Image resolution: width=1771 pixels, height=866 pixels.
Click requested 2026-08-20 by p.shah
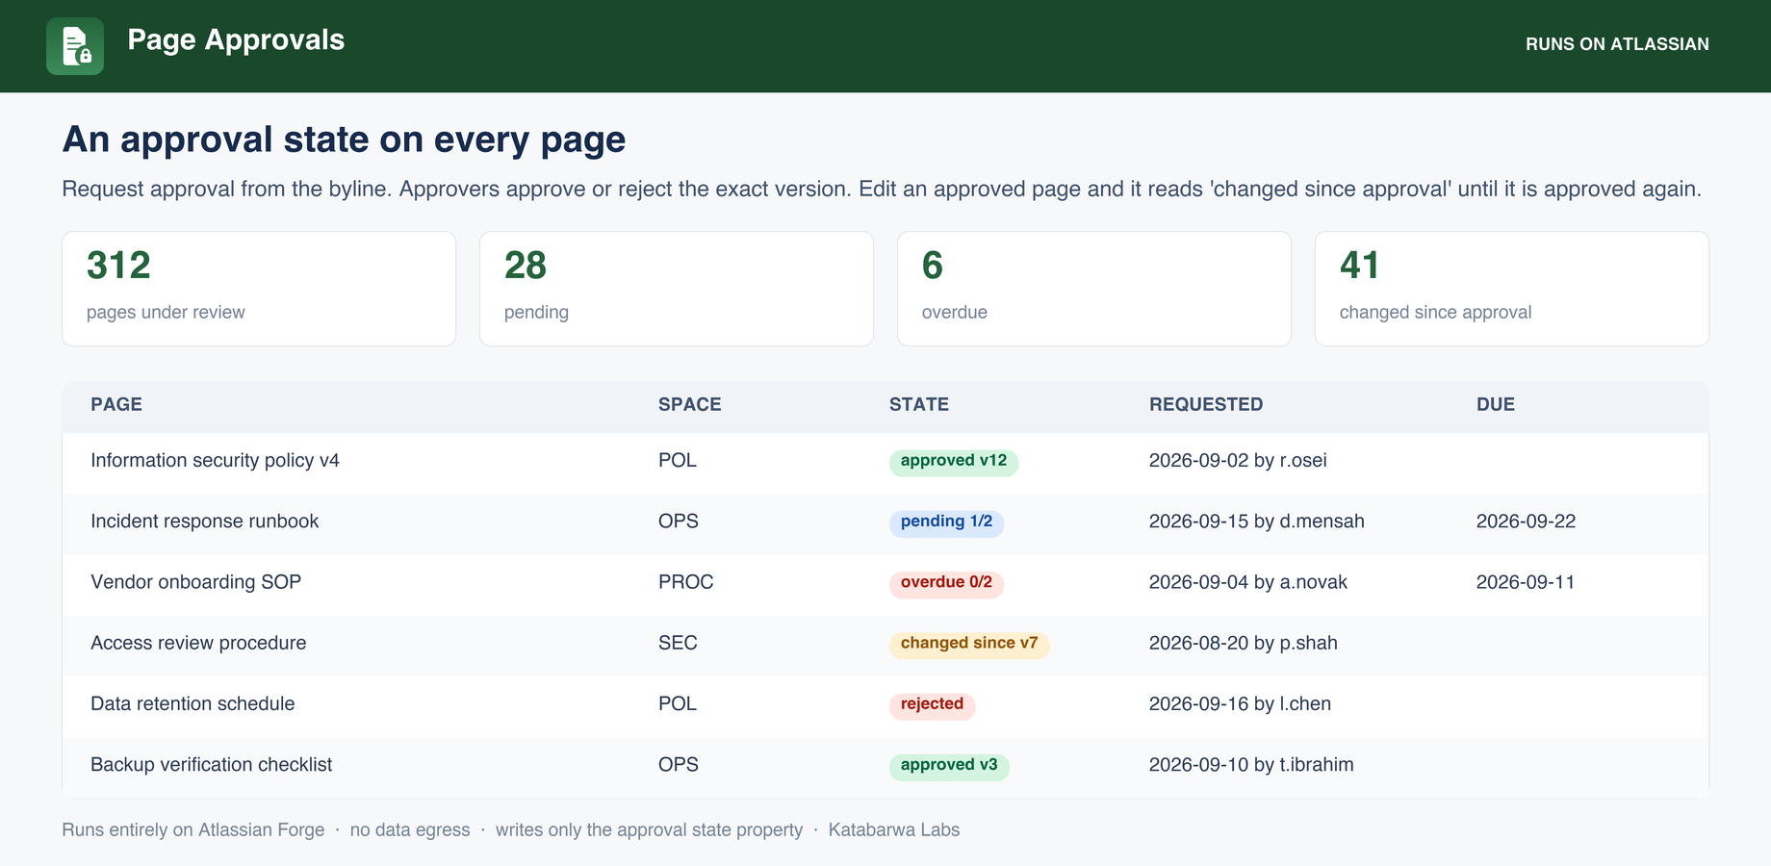[1244, 643]
